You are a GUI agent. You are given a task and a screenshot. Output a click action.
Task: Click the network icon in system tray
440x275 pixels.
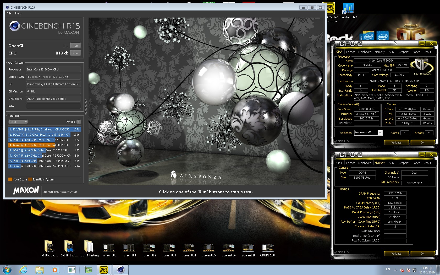tap(414, 270)
